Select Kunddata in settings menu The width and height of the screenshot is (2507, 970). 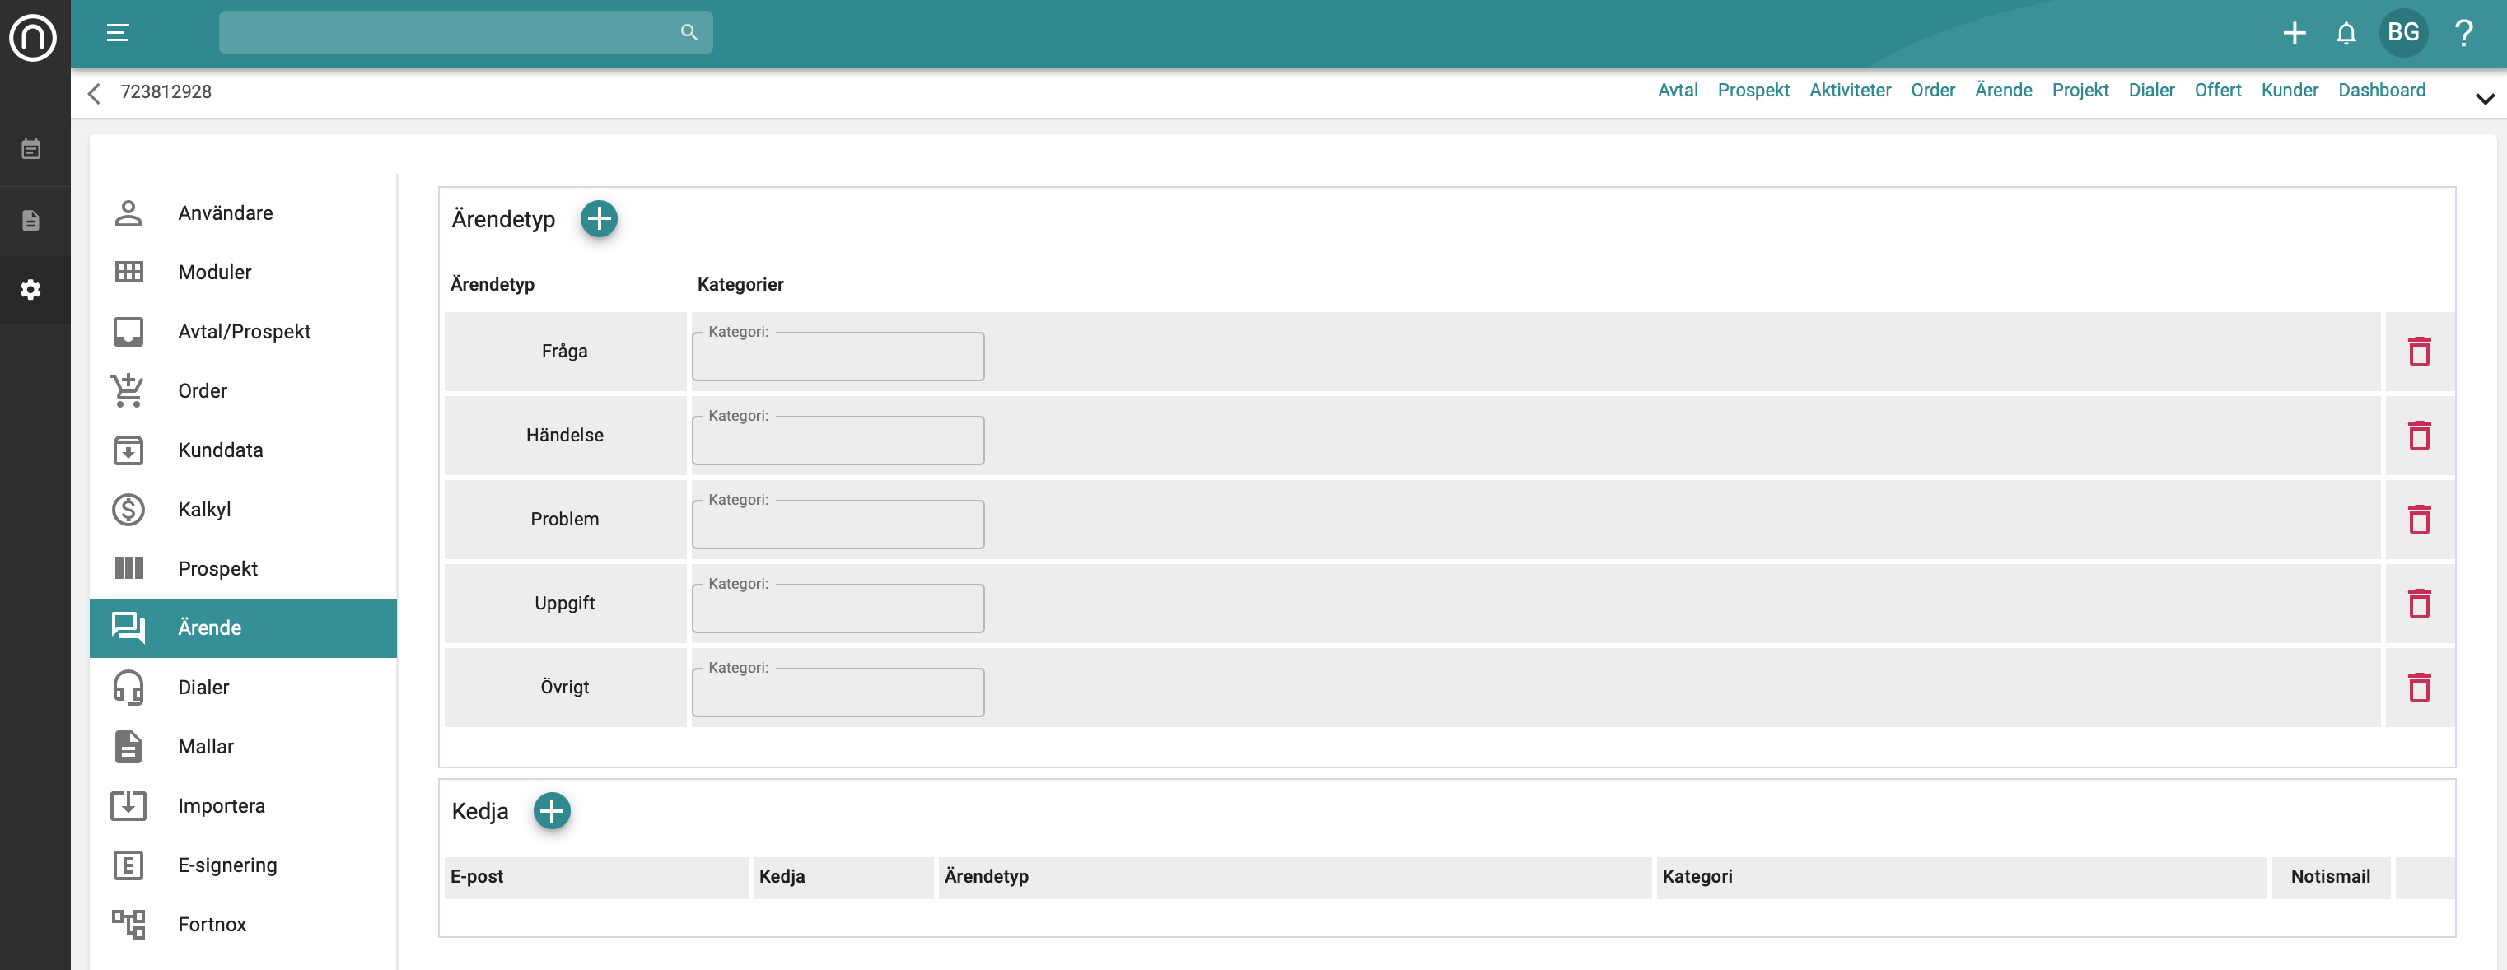pyautogui.click(x=243, y=450)
